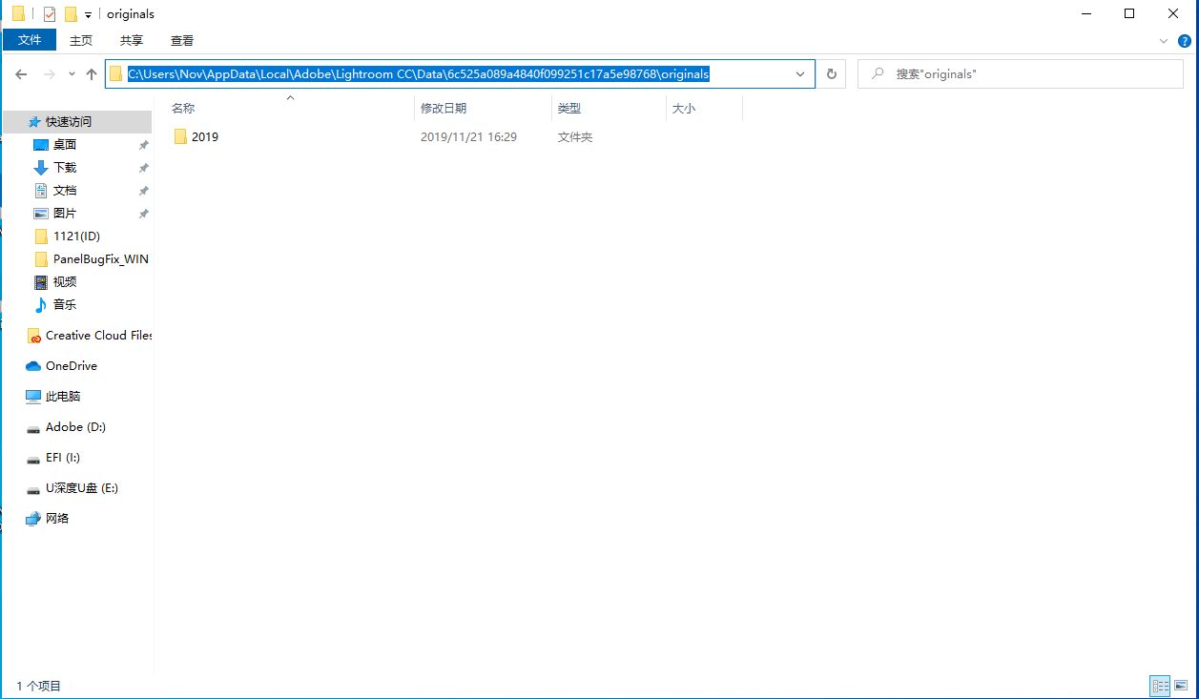The width and height of the screenshot is (1199, 699).
Task: Open the address bar history dropdown
Action: pos(800,73)
